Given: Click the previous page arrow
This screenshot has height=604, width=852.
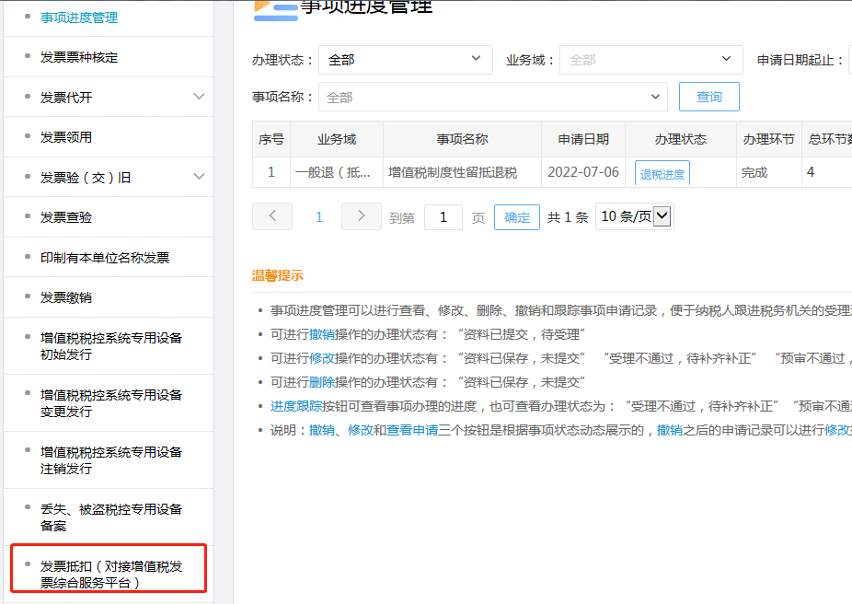Looking at the screenshot, I should pos(272,215).
